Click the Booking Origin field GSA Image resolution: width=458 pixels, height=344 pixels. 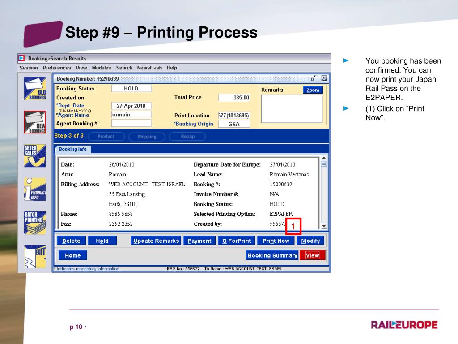234,124
